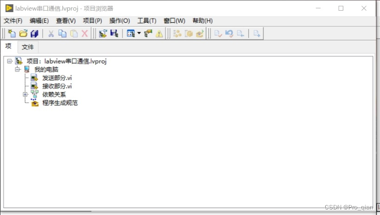Click the Add files to project icon
The image size is (380, 215).
(x=103, y=33)
